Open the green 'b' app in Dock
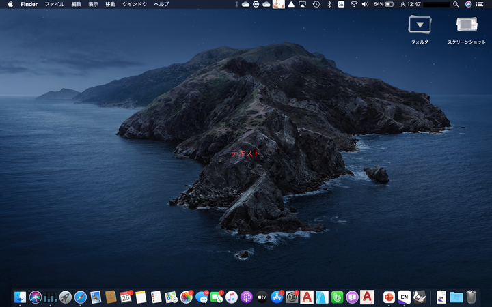Screen dimensions: 492x307 (337, 297)
